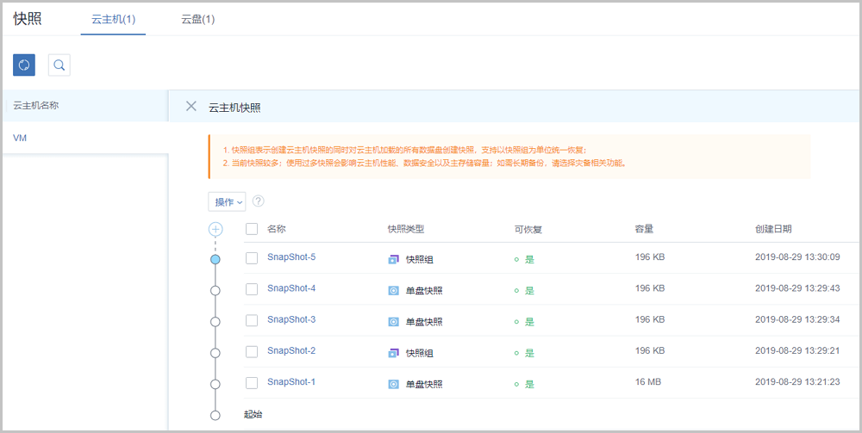Switch to the 云盘(1) tab

click(197, 19)
